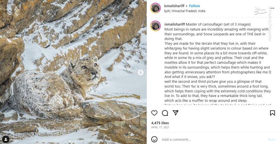The height and width of the screenshot is (144, 278).
Task: View the 4,475 likes list
Action: click(160, 123)
